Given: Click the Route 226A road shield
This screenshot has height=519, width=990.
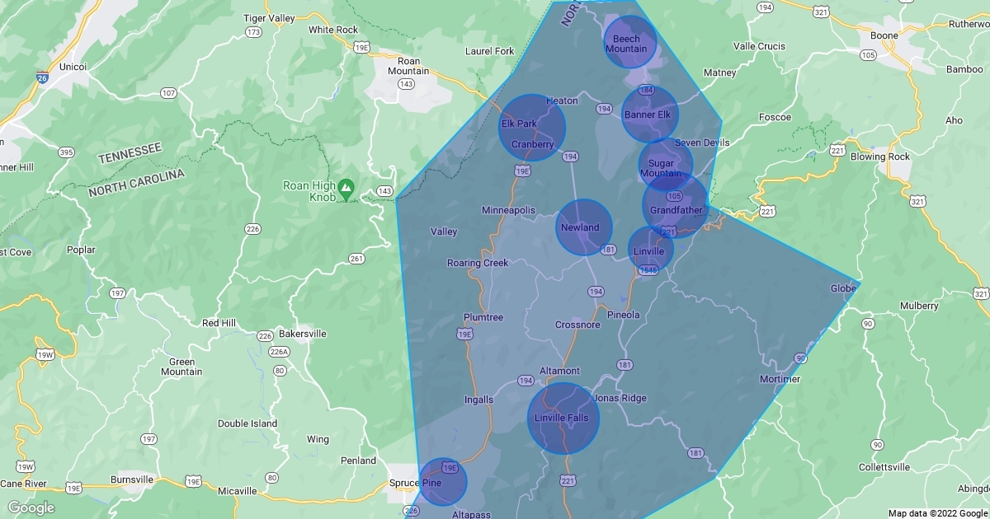Looking at the screenshot, I should click(x=280, y=352).
